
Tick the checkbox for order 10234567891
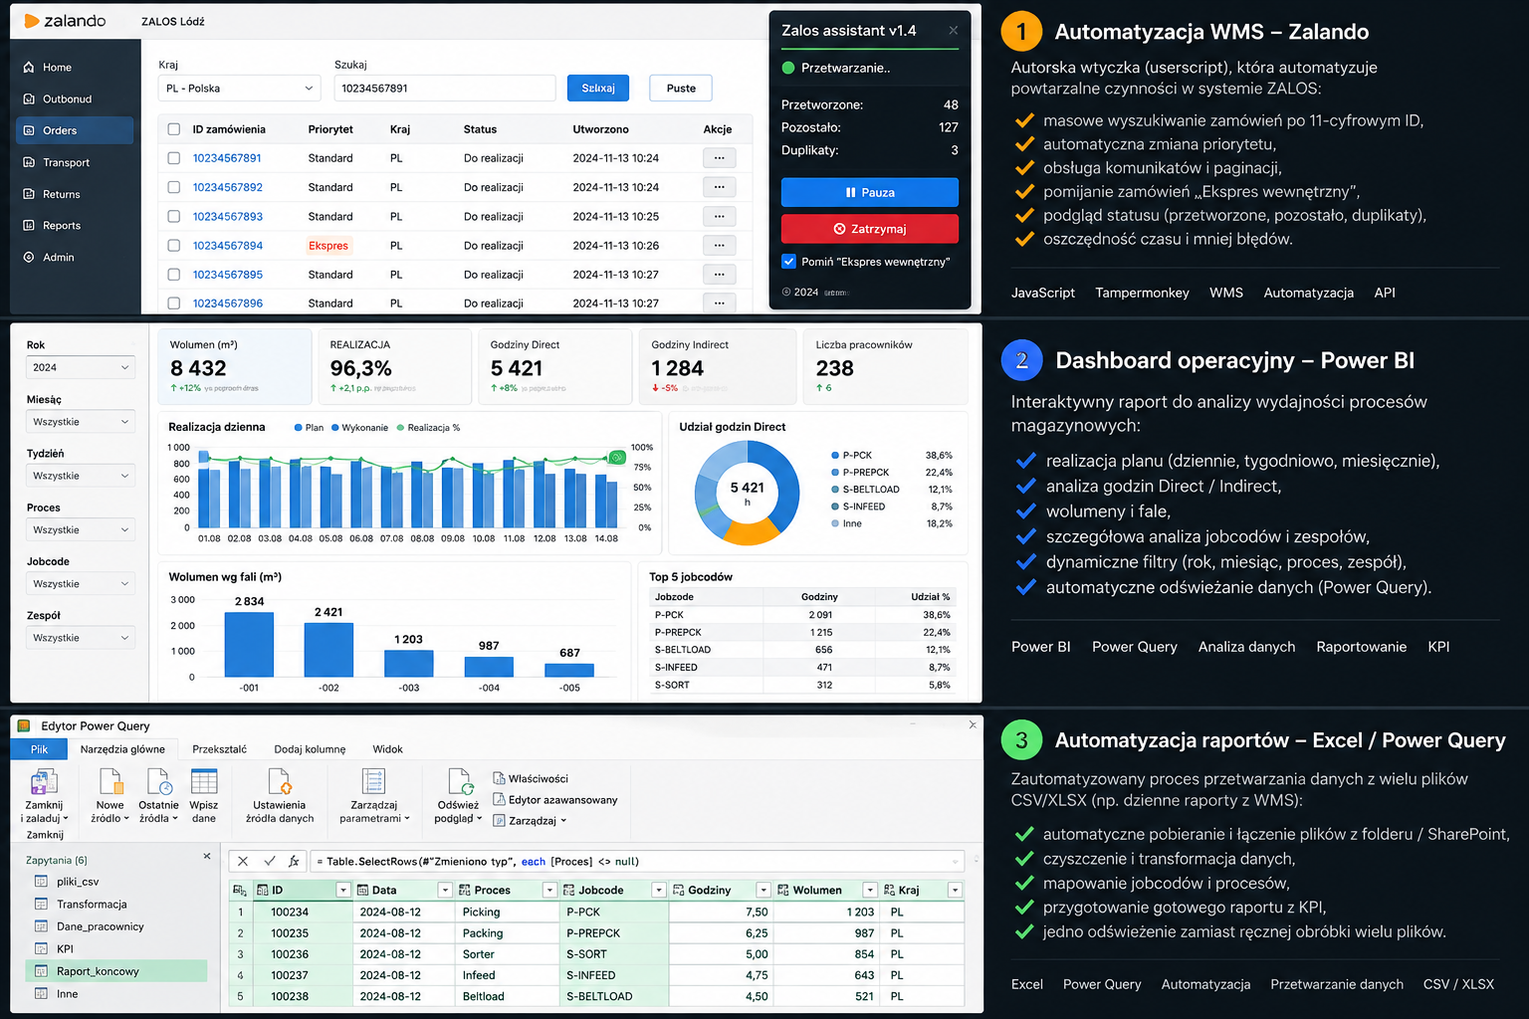tap(174, 158)
